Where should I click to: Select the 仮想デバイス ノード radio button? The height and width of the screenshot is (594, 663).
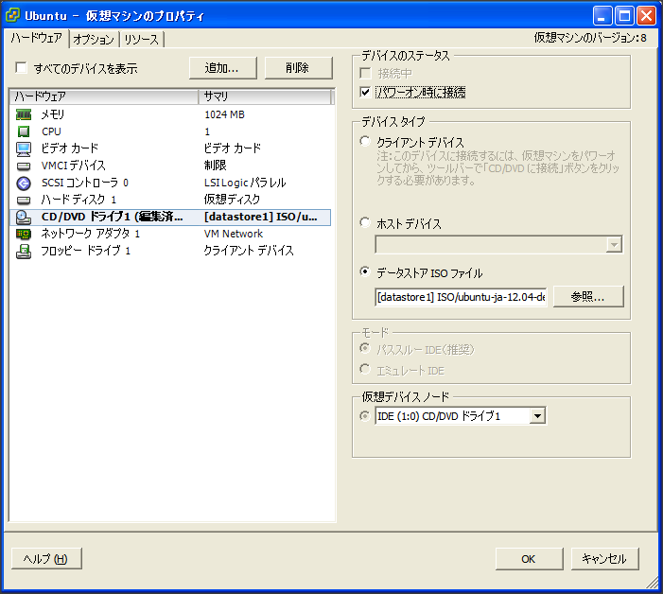365,416
